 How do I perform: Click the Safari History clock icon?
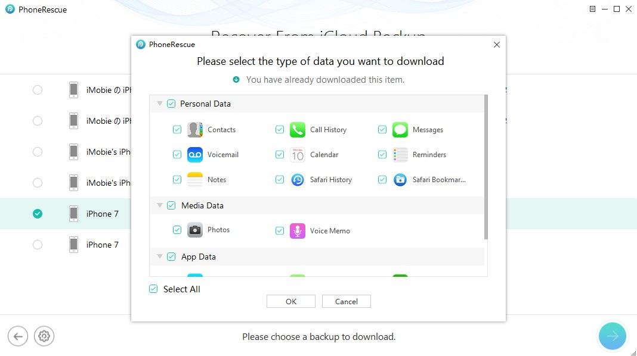click(298, 180)
